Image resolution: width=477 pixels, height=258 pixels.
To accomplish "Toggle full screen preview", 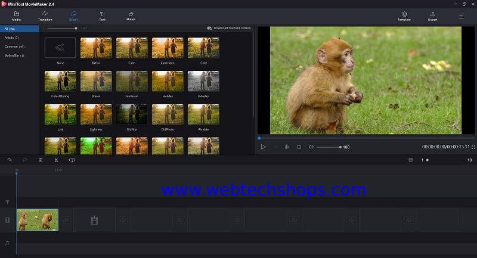I will tap(473, 147).
